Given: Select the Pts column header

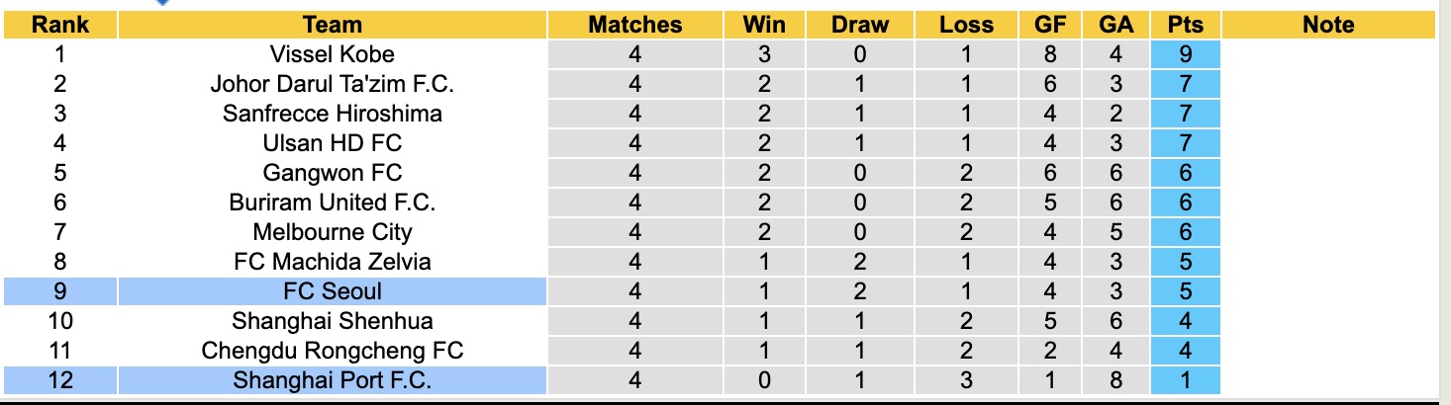Looking at the screenshot, I should (x=1186, y=25).
